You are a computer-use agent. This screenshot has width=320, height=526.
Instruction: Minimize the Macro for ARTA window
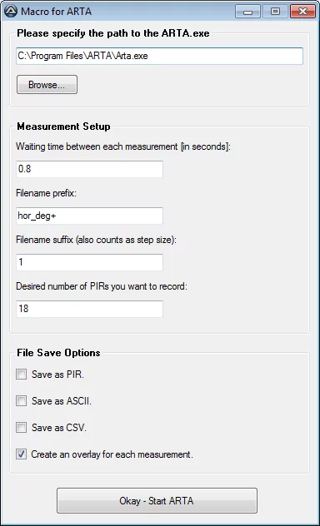pyautogui.click(x=247, y=12)
